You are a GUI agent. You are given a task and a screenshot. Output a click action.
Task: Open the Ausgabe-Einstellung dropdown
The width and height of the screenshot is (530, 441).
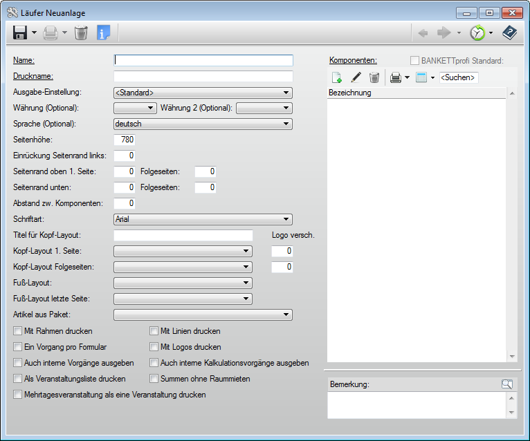pos(203,93)
